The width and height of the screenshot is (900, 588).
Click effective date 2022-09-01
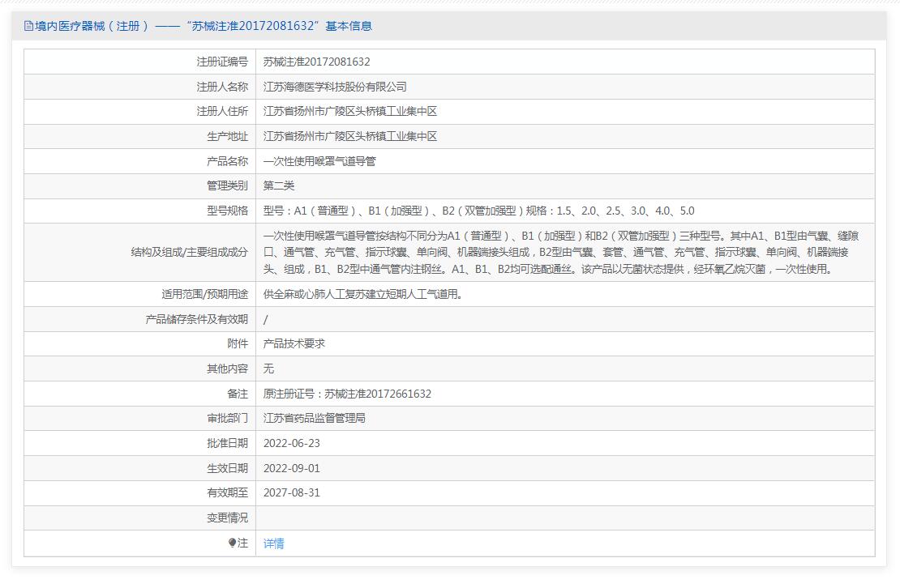coord(292,468)
